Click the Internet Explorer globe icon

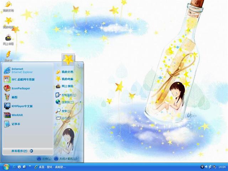[7, 71]
